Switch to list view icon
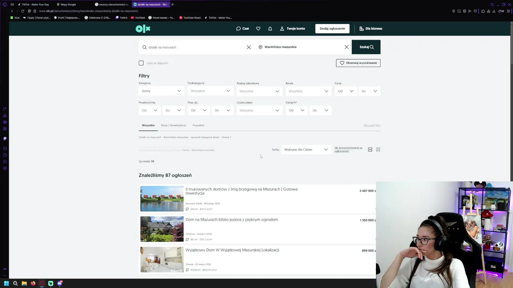Screen dimensions: 513x288 coord(370,150)
